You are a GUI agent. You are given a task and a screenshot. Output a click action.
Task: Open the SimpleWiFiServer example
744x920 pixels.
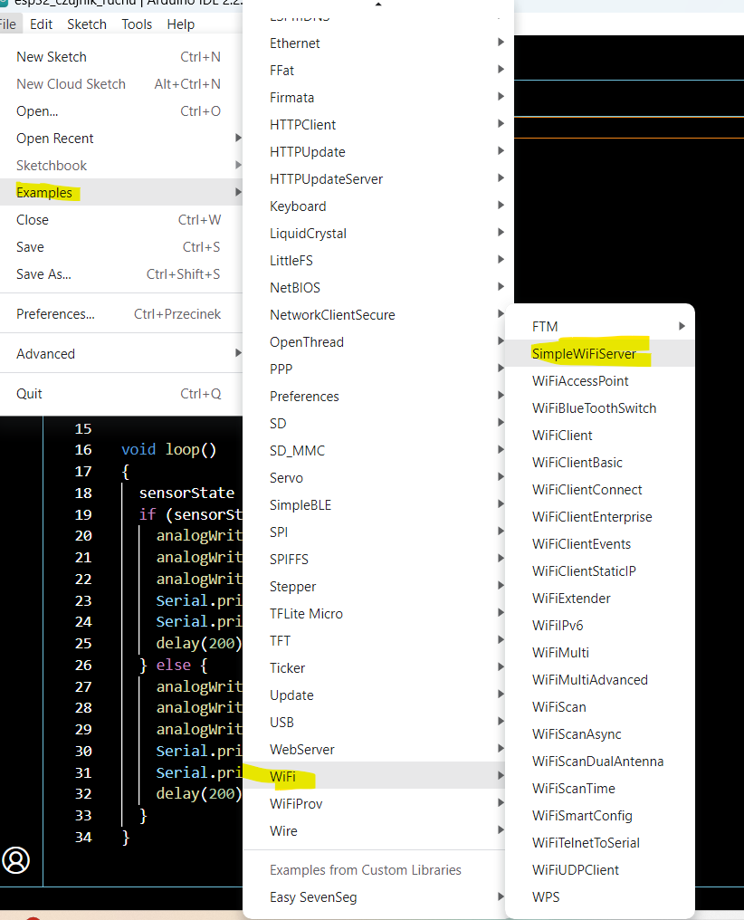600,354
